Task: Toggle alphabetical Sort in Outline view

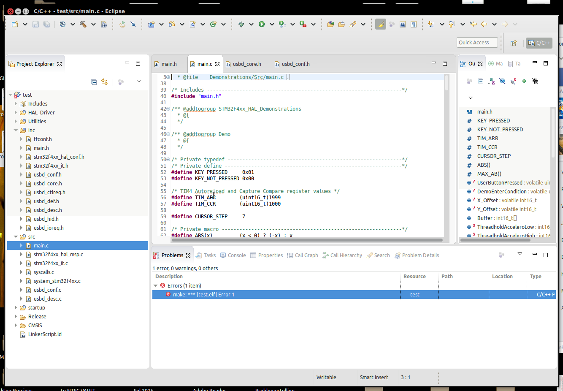Action: coord(491,81)
